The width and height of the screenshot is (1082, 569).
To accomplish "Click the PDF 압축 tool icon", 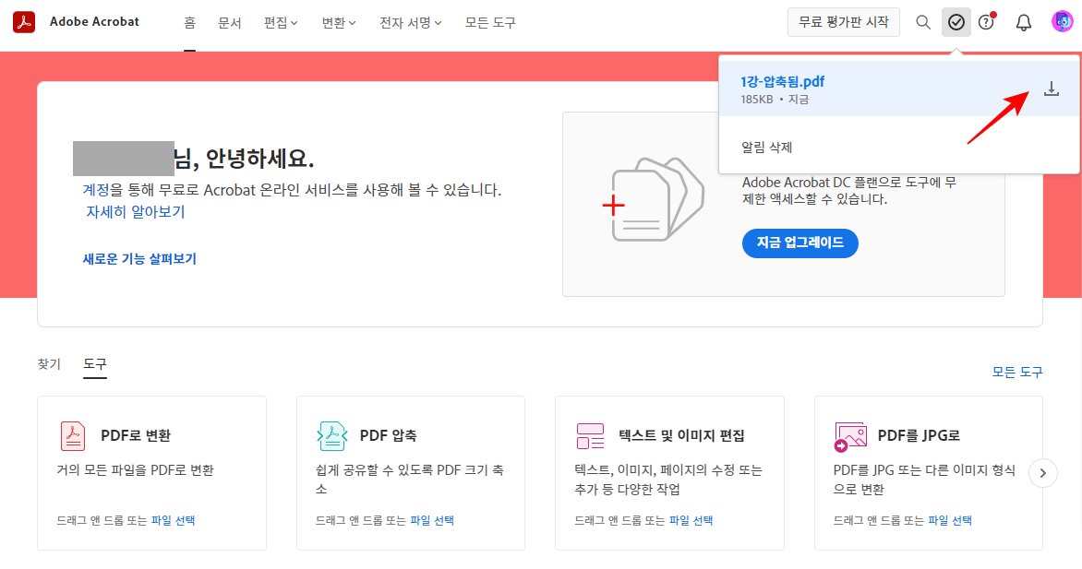I will [332, 434].
